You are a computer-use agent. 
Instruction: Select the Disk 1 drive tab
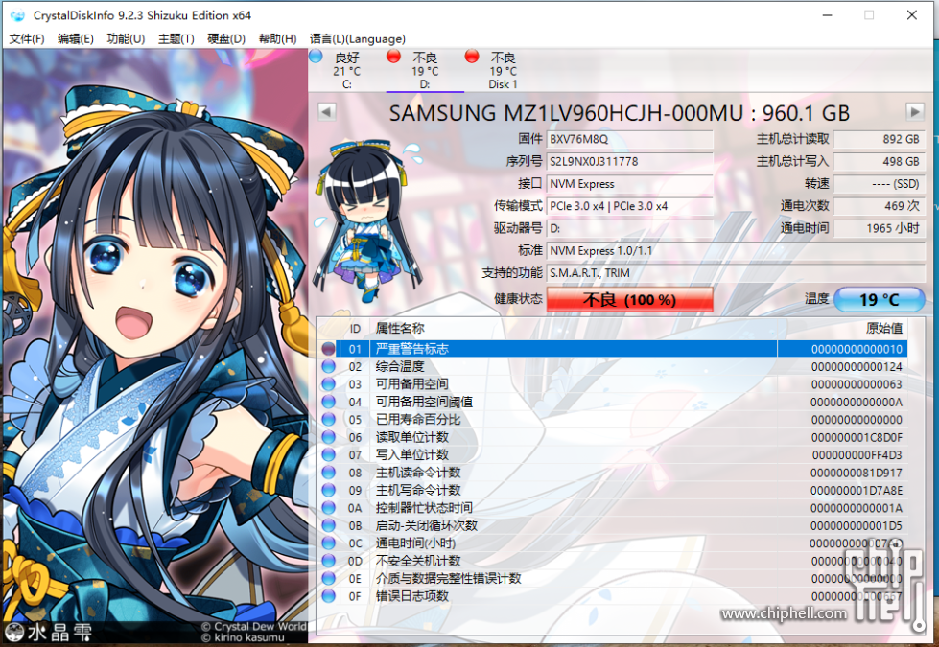[503, 71]
